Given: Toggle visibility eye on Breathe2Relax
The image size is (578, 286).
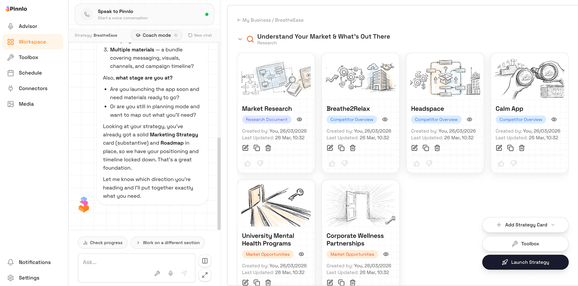Looking at the screenshot, I should pos(385,120).
